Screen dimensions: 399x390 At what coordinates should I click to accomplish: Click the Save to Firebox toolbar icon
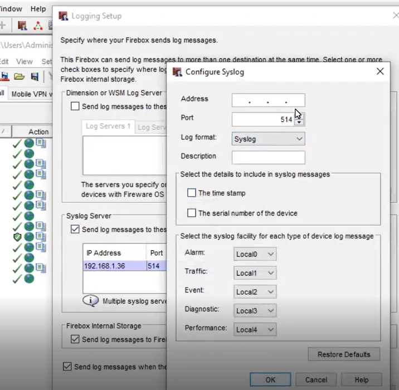(5, 76)
